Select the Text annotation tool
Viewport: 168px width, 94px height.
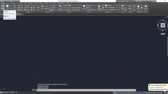[x=42, y=7]
